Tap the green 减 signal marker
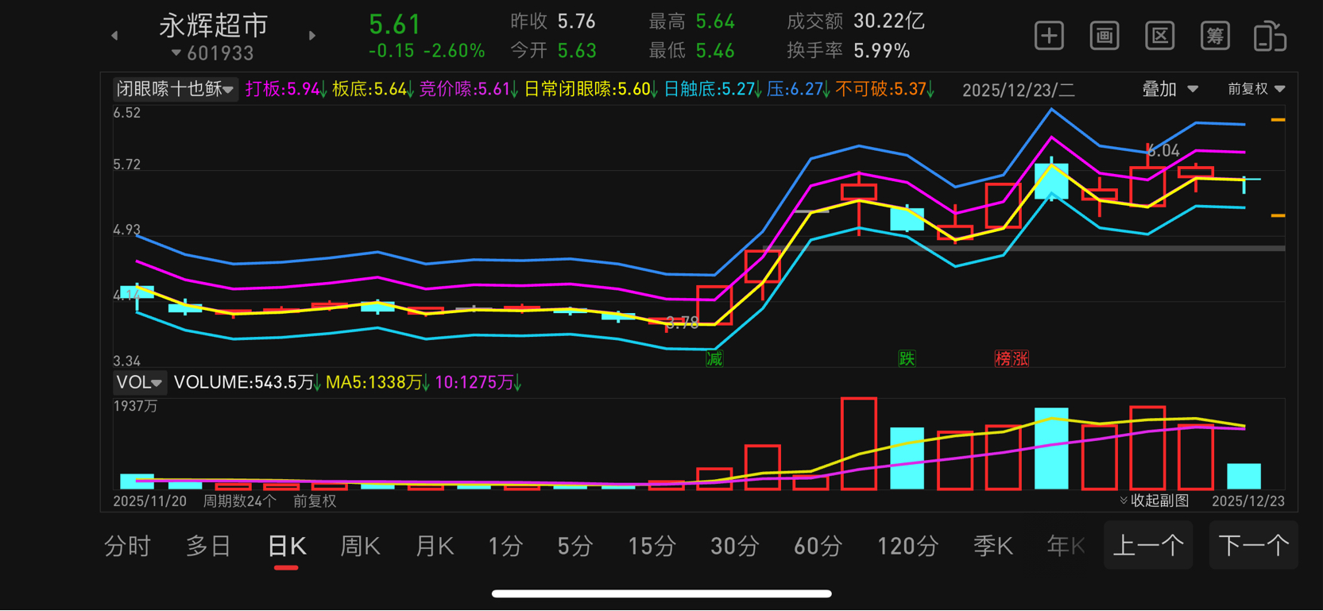 tap(714, 359)
